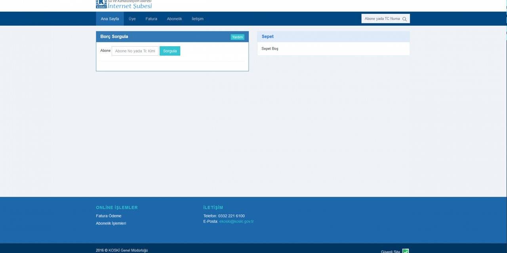
Task: Click the green Güvenli Site checkmark icon
Action: (405, 251)
